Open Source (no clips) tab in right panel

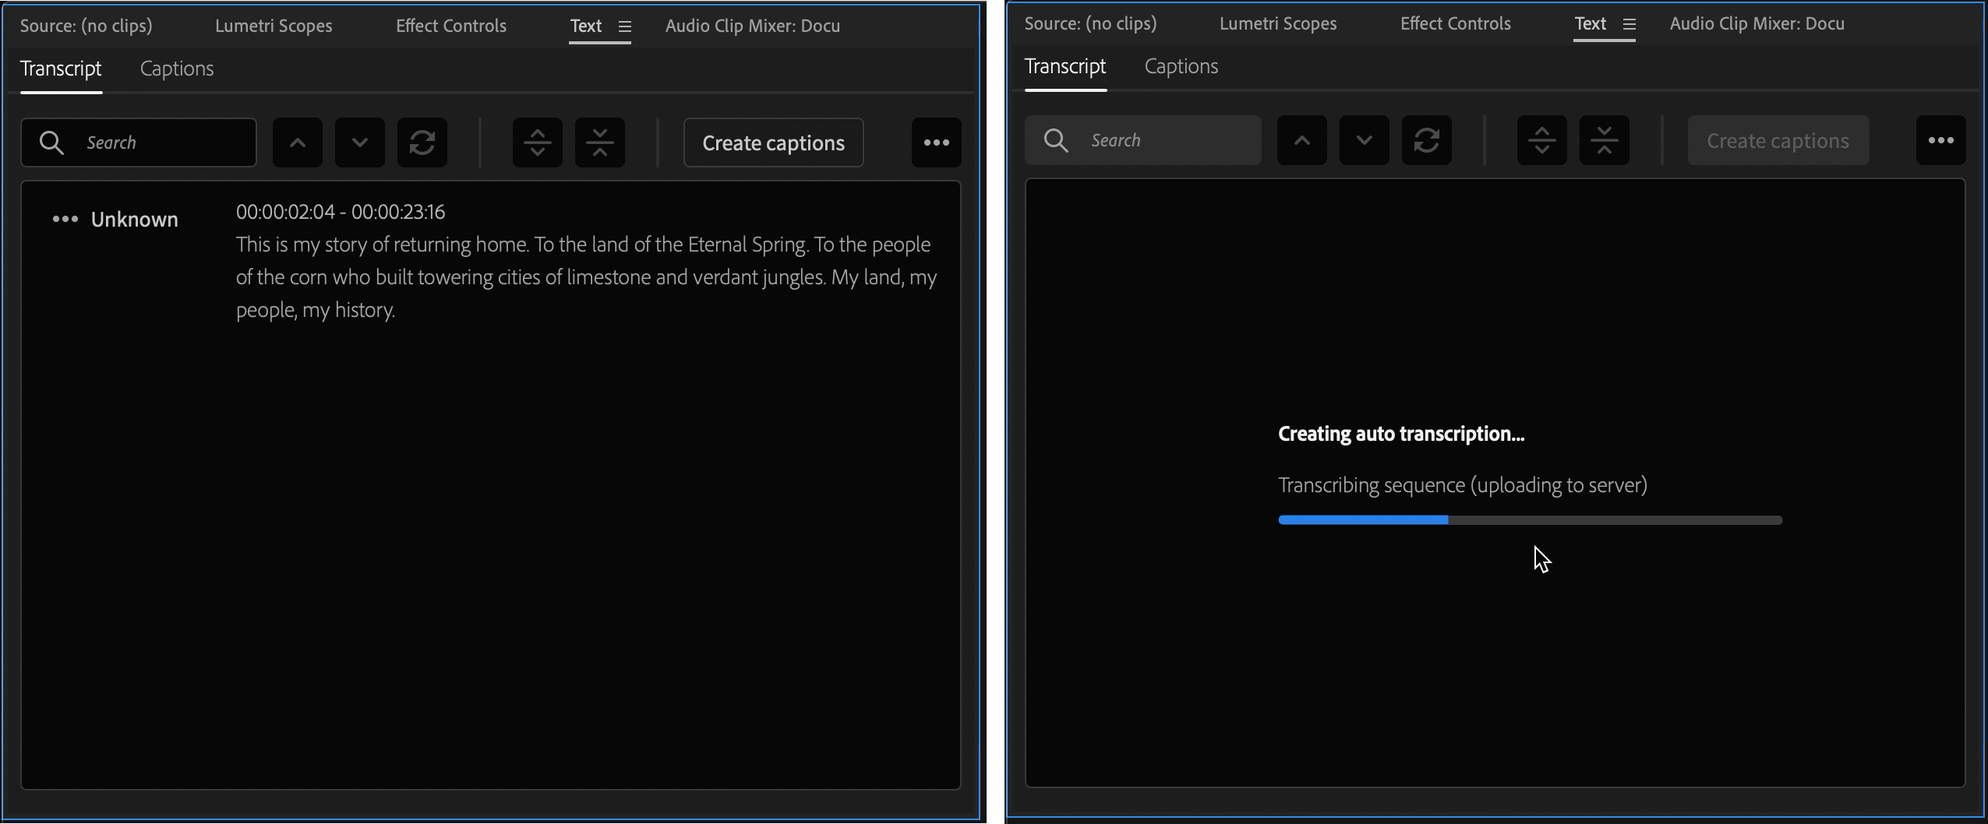pyautogui.click(x=1091, y=23)
